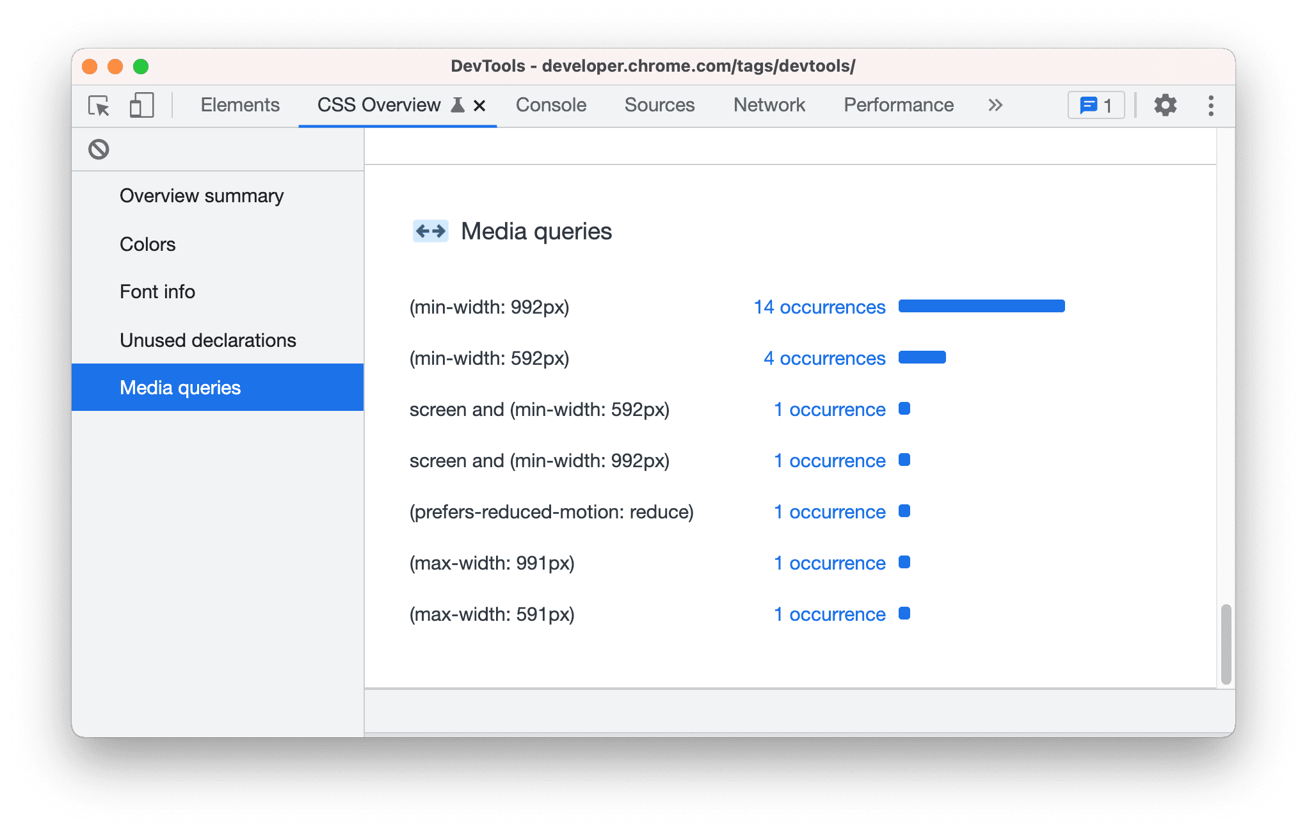Select the Colors section in sidebar
Screen dimensions: 1307x832
(148, 244)
